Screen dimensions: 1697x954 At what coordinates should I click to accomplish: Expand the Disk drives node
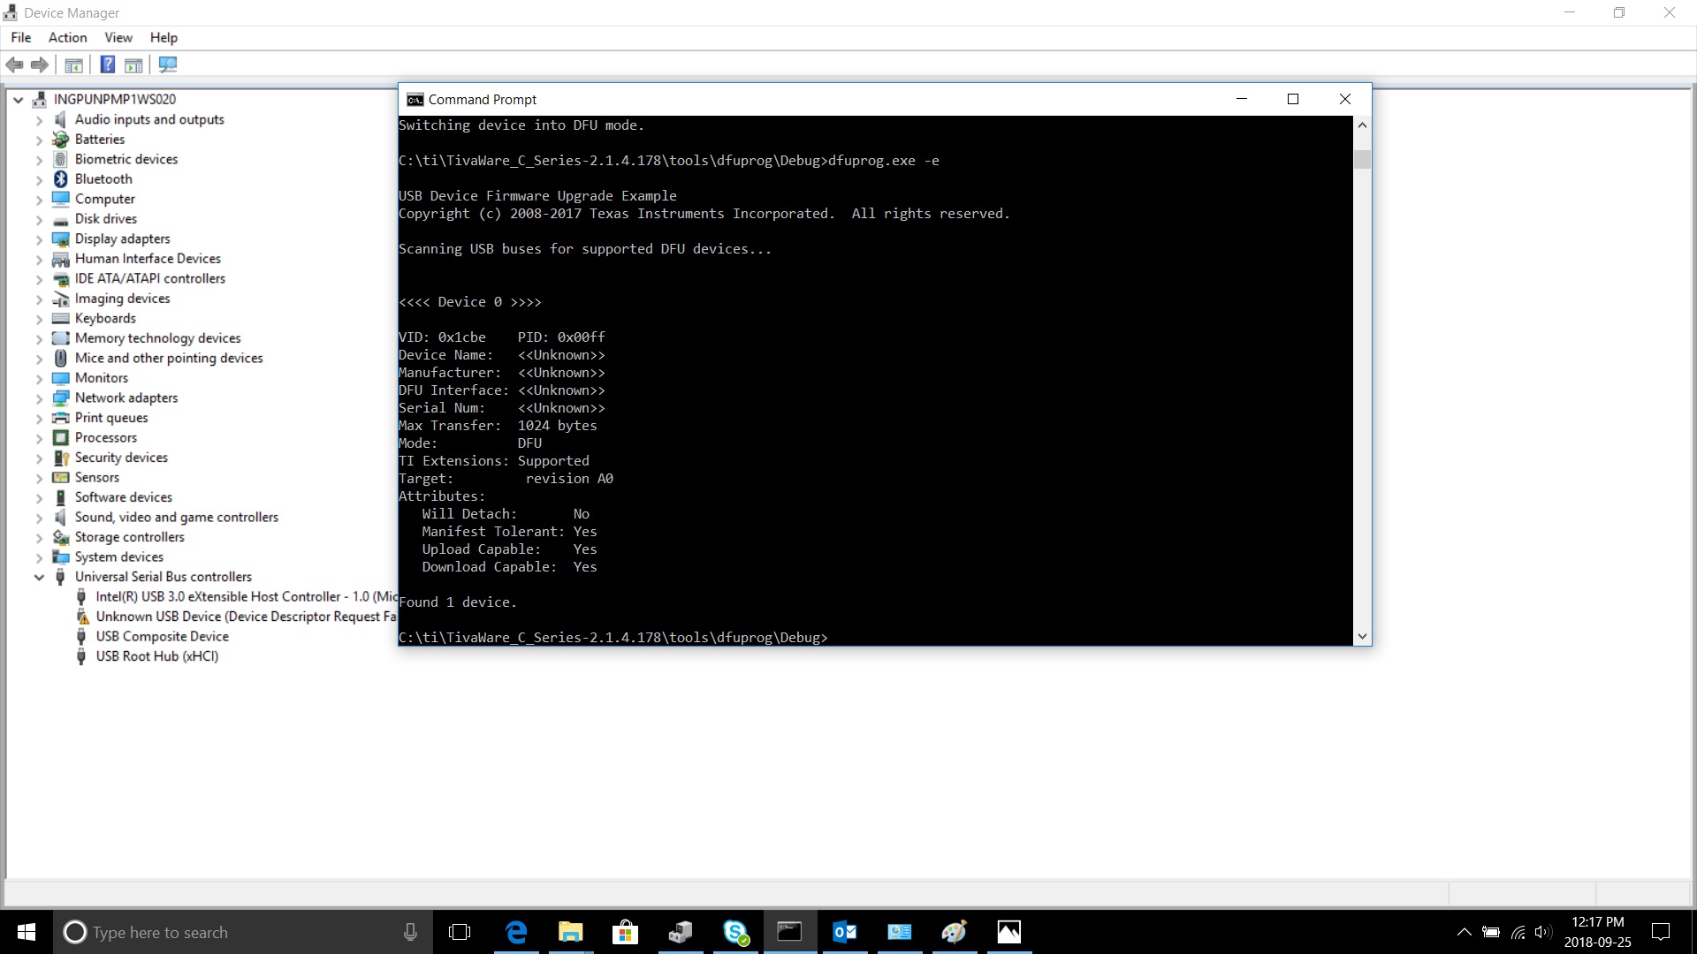pyautogui.click(x=39, y=220)
